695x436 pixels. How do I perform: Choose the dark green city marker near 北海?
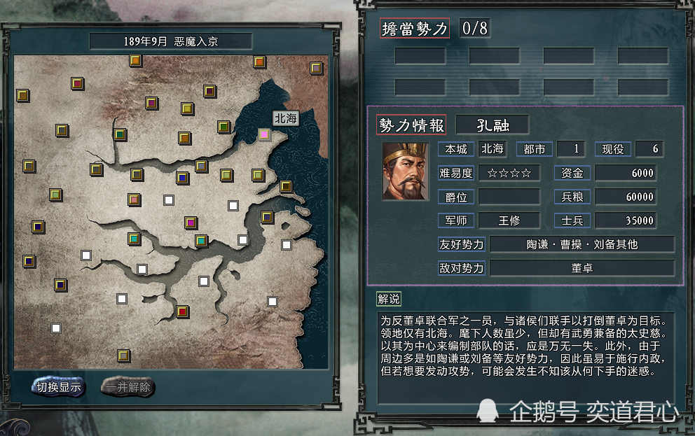tap(223, 127)
